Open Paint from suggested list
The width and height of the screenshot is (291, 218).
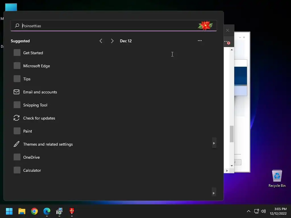[28, 131]
